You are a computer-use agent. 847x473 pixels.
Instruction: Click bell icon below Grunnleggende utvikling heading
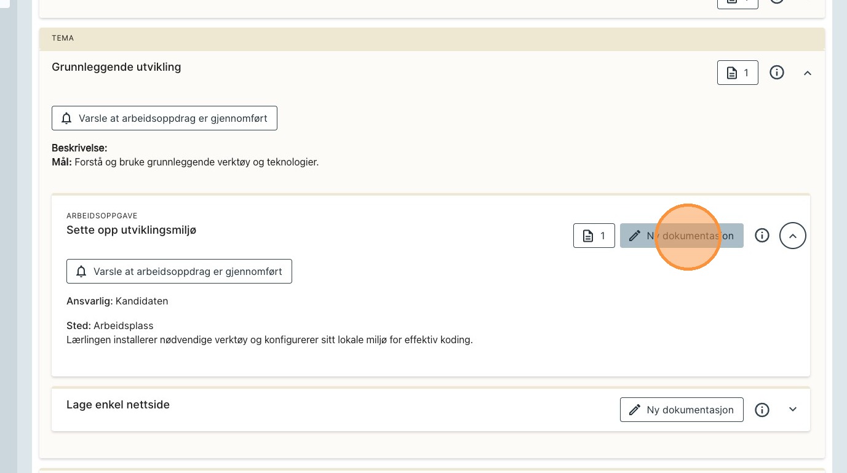(x=66, y=118)
